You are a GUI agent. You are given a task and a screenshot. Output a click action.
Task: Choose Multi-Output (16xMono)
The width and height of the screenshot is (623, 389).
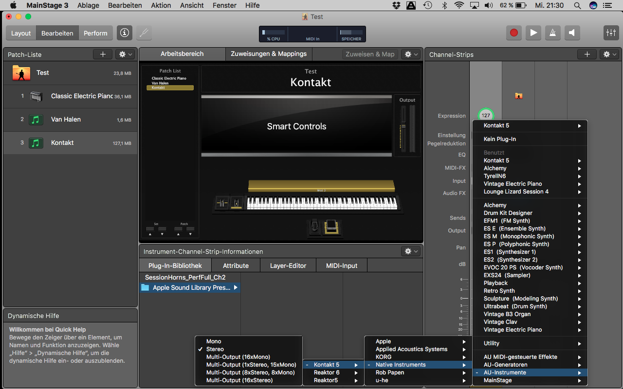(249, 357)
